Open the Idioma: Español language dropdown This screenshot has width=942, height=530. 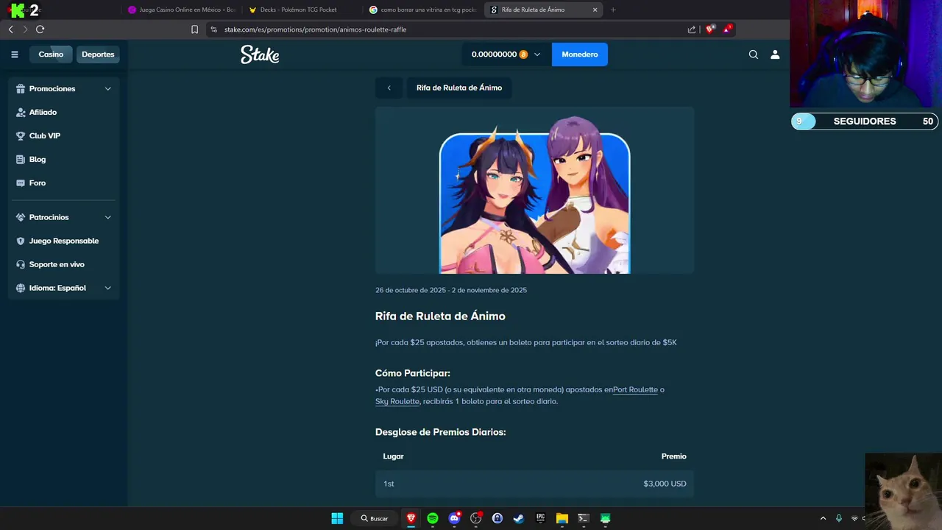pyautogui.click(x=64, y=288)
